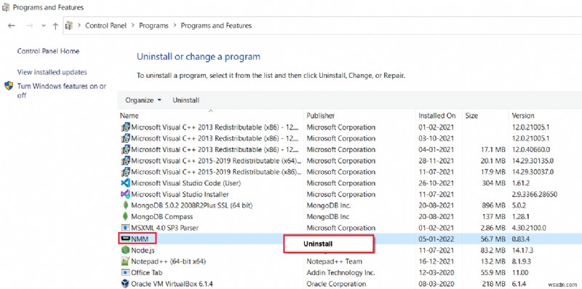Sort by the Version column header
This screenshot has width=582, height=289.
(523, 116)
